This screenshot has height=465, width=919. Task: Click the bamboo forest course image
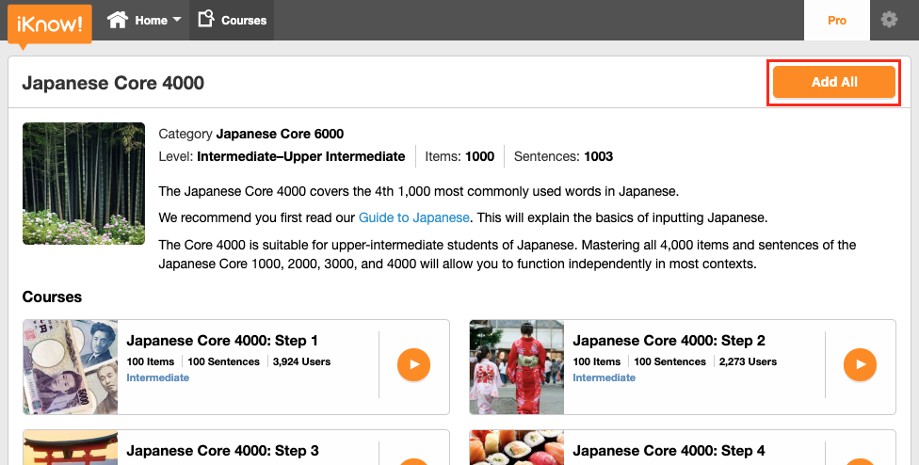click(84, 184)
